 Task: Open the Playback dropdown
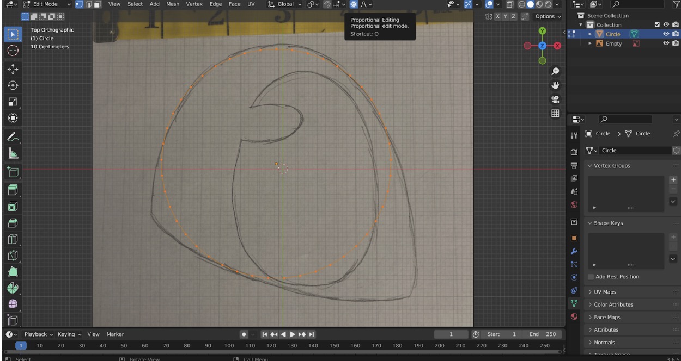point(38,334)
